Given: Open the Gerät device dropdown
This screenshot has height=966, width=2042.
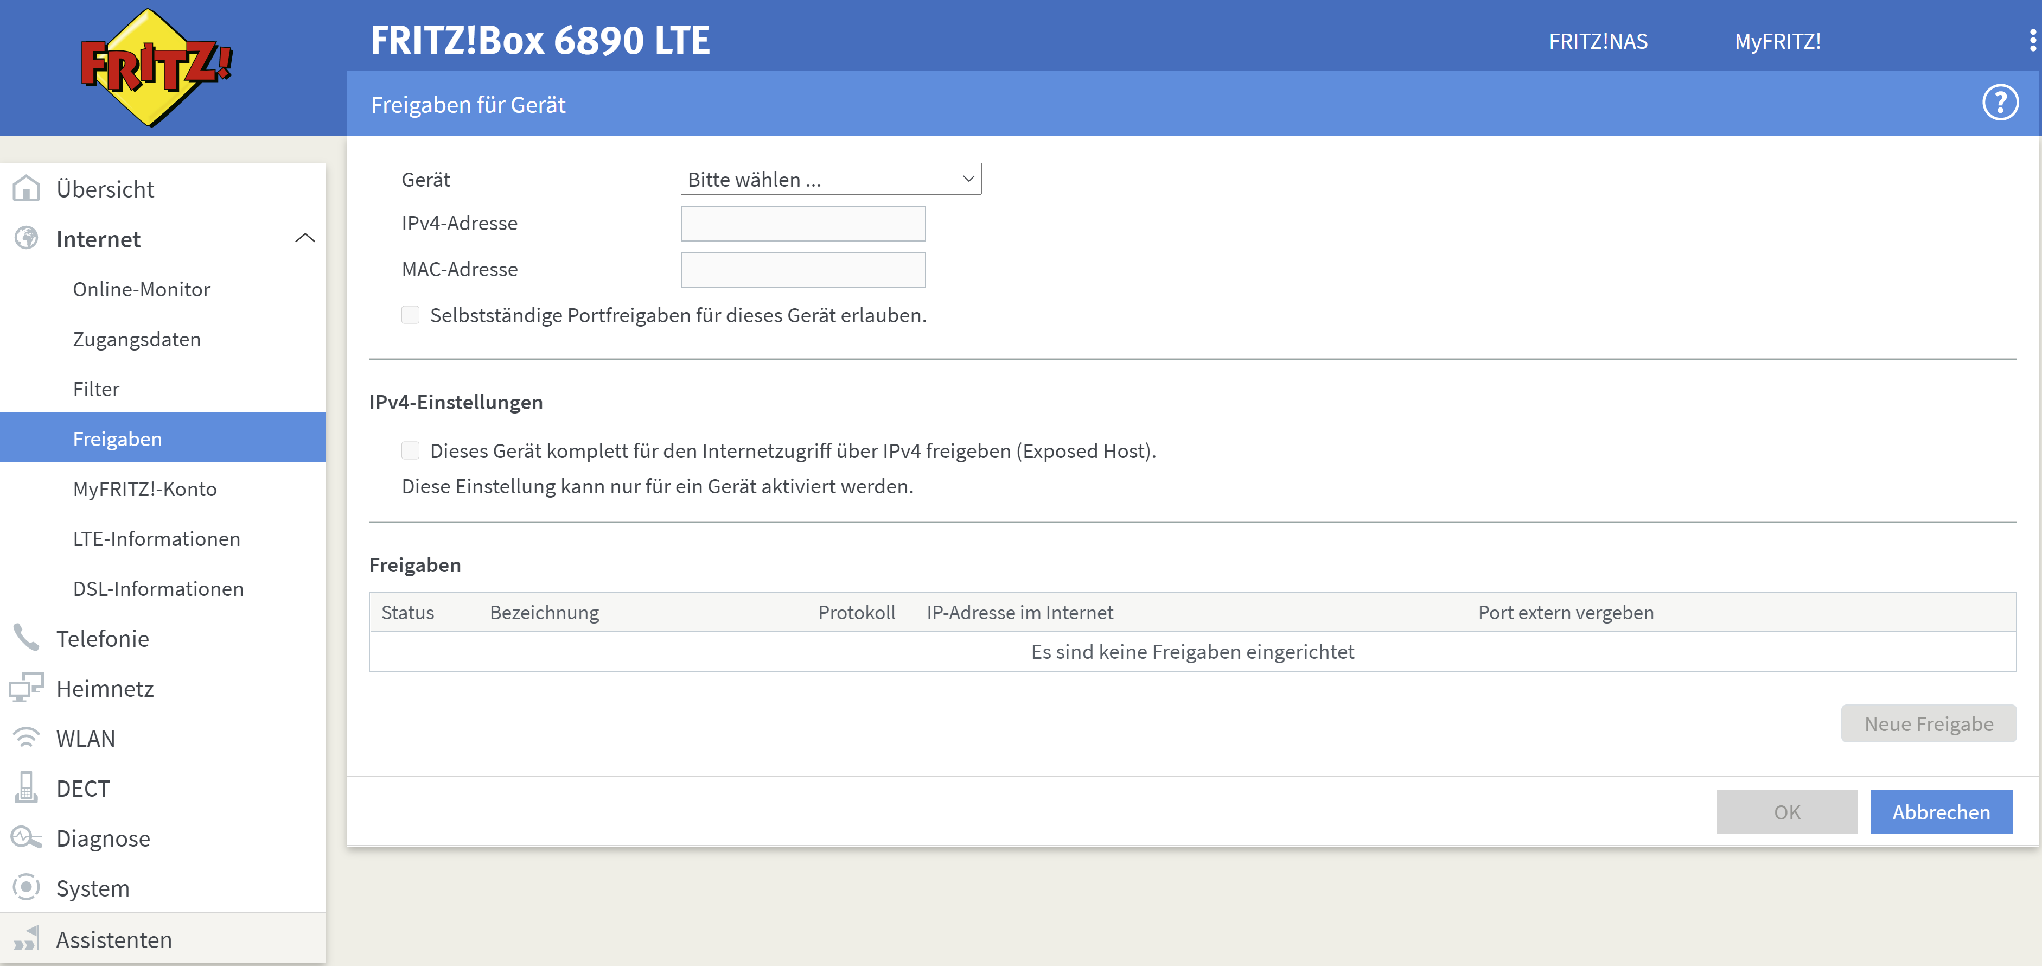Looking at the screenshot, I should pos(830,179).
